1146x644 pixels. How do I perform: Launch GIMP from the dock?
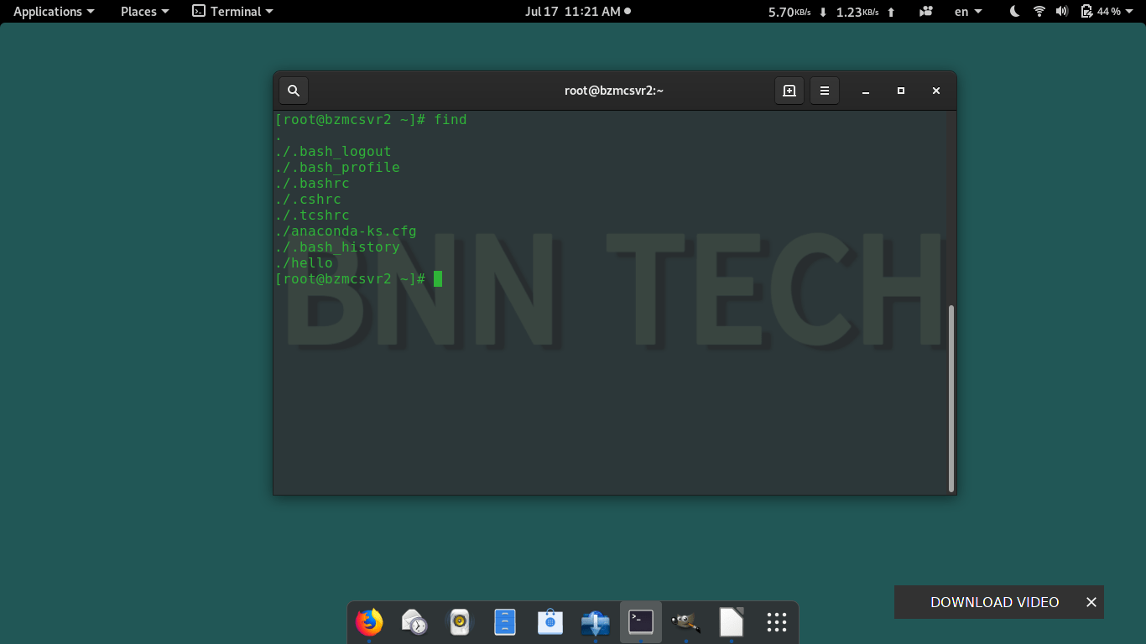pyautogui.click(x=685, y=622)
